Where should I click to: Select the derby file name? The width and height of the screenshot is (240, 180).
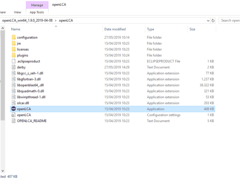coord(21,67)
